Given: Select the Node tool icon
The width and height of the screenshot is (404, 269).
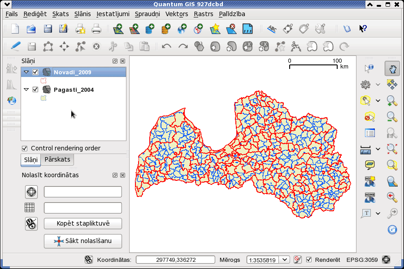Looking at the screenshot, I should click(80, 47).
